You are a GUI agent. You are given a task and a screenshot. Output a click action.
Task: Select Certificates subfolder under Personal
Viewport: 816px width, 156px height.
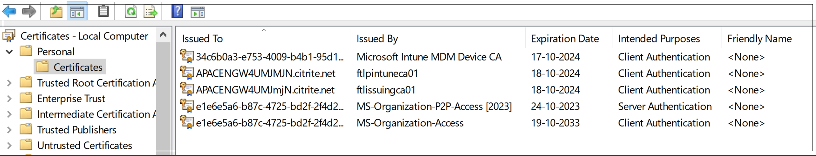[78, 67]
